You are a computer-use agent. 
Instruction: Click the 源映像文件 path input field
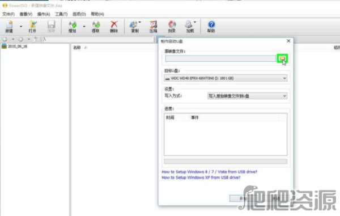(x=220, y=58)
